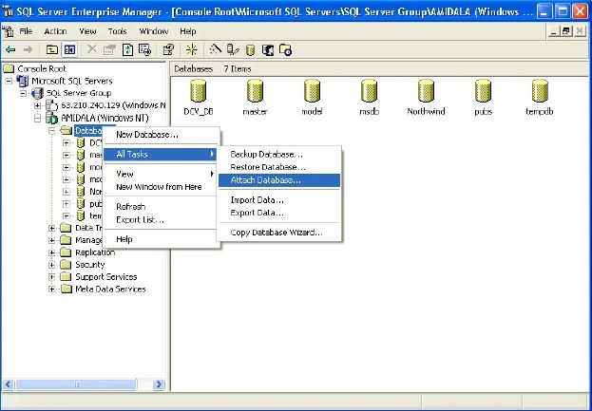Click Attach Database... in submenu
592x411 pixels.
[x=279, y=180]
